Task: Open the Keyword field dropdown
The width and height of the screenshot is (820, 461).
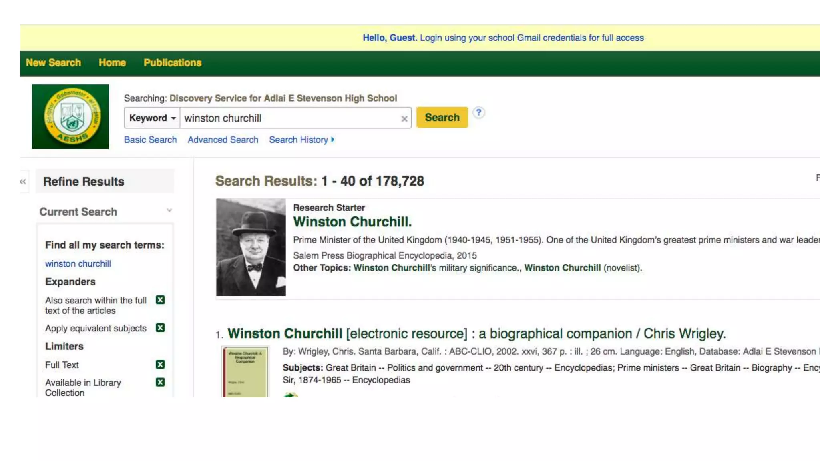Action: pyautogui.click(x=152, y=118)
